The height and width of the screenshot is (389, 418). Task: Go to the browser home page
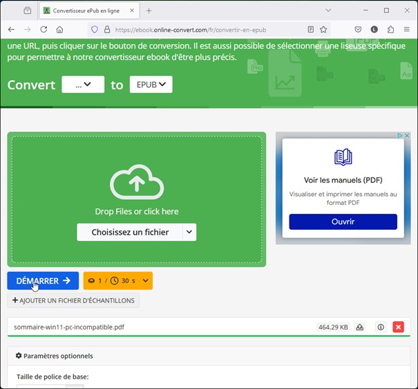[x=60, y=30]
